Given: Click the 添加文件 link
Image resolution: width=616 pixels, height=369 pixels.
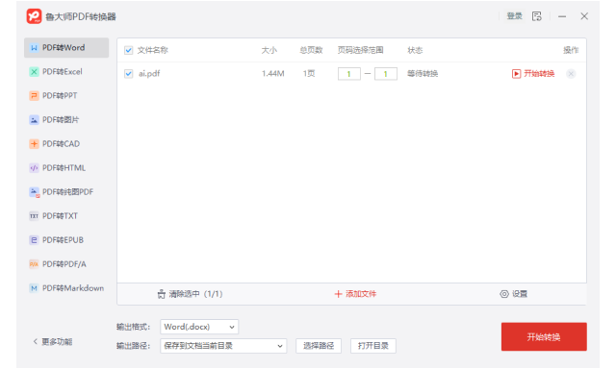Looking at the screenshot, I should pyautogui.click(x=361, y=294).
